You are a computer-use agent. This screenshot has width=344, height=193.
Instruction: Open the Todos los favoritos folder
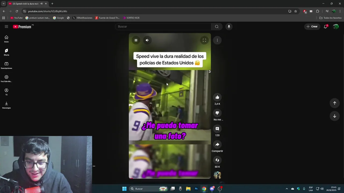[x=330, y=18]
